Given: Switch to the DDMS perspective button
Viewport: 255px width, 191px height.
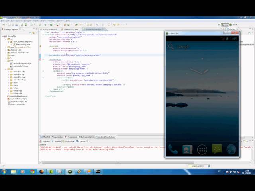Looking at the screenshot, I should coord(234,25).
